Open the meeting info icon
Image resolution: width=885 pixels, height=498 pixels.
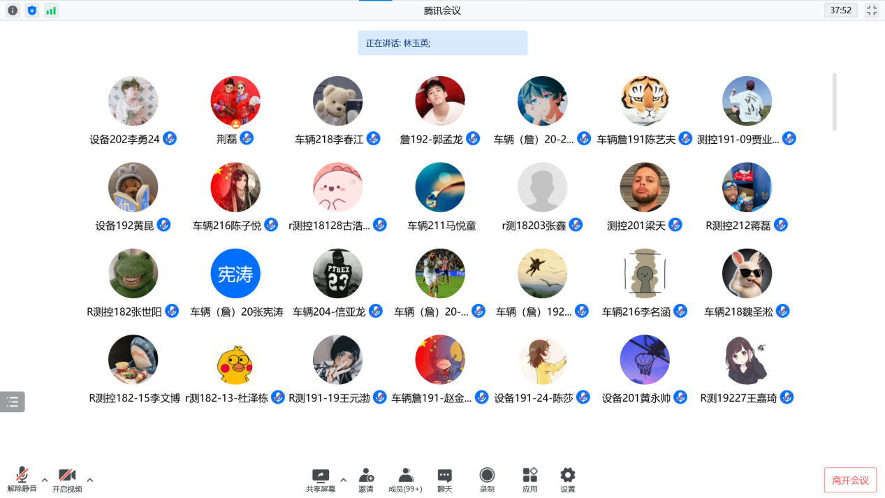pos(13,10)
